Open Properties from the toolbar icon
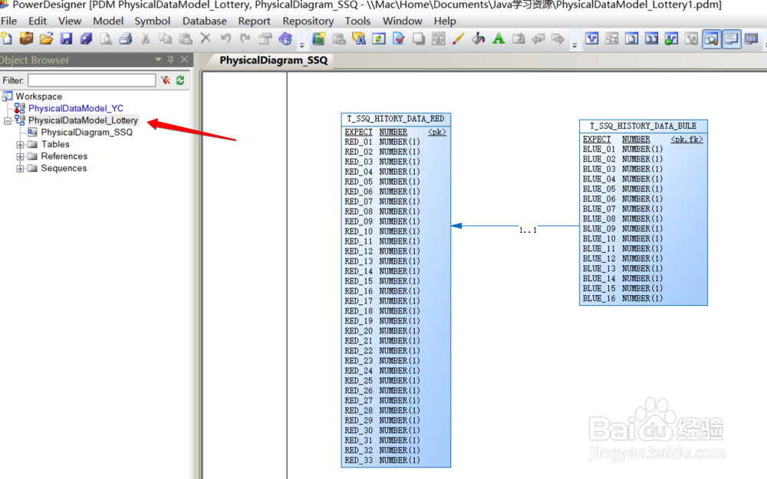 pyautogui.click(x=265, y=38)
